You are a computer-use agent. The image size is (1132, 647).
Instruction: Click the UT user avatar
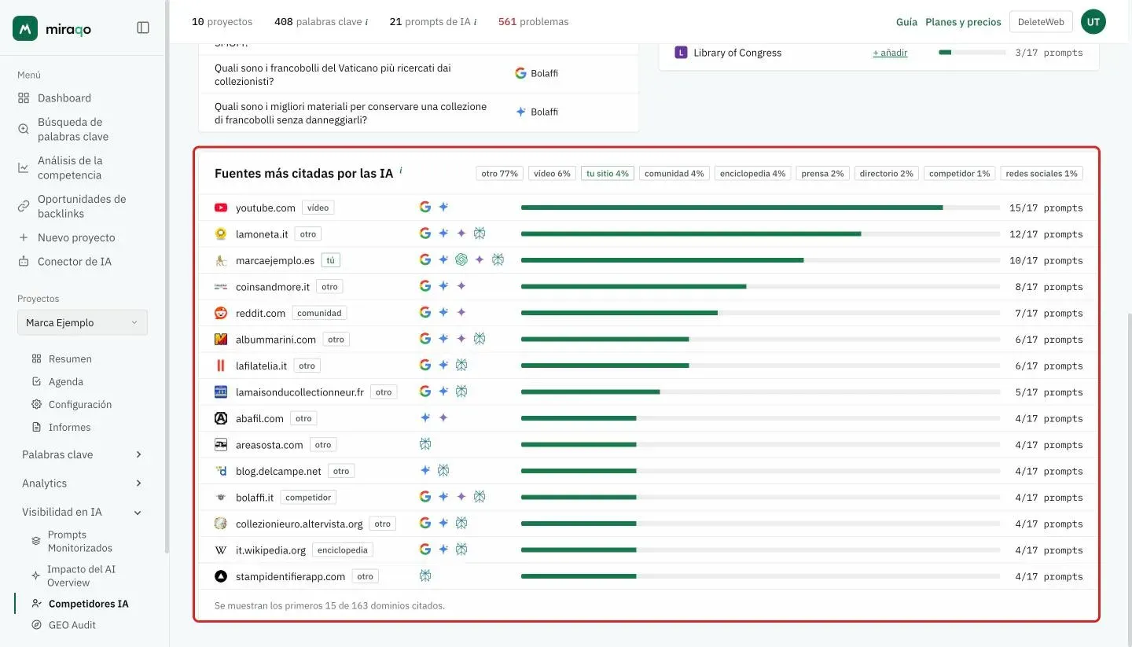click(1093, 22)
